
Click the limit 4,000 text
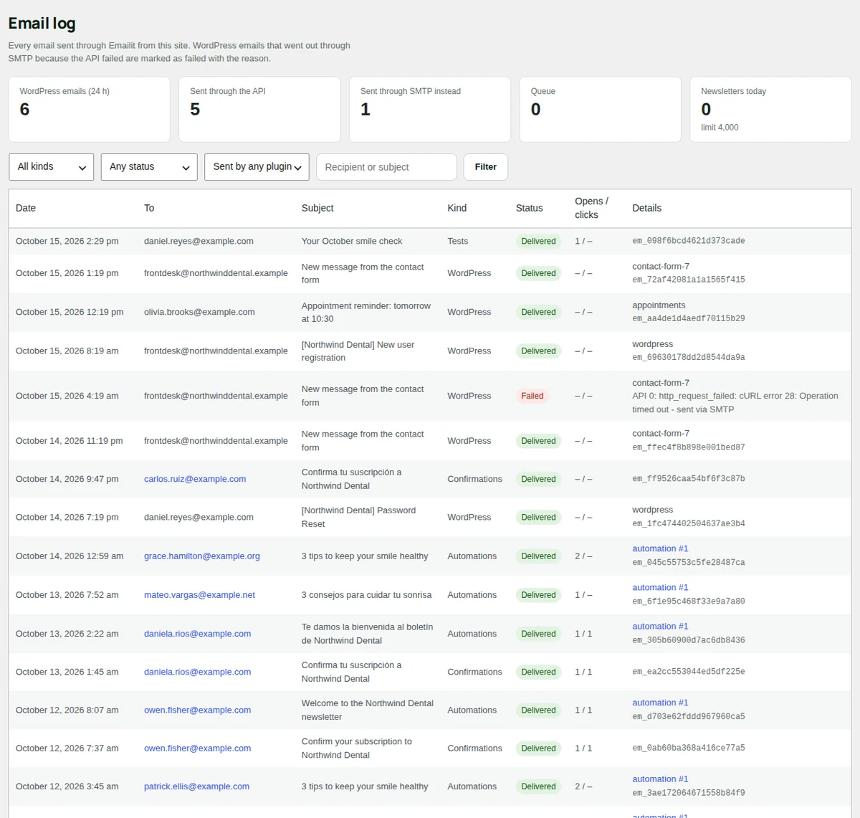click(720, 128)
